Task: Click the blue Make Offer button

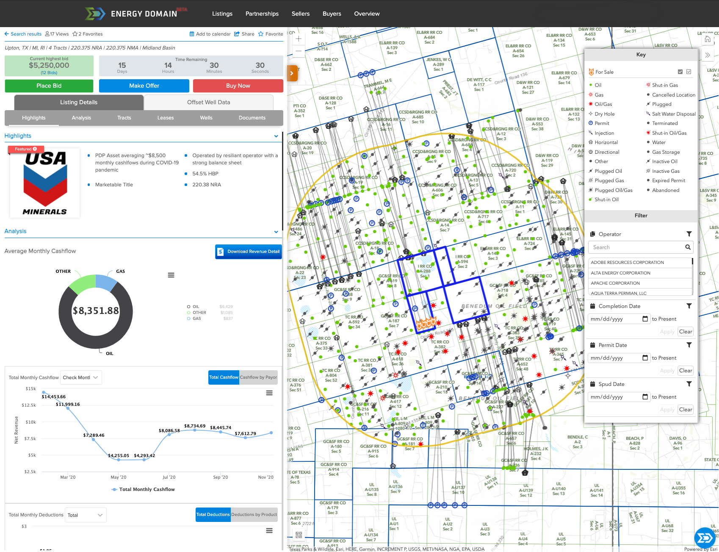Action: pos(144,86)
